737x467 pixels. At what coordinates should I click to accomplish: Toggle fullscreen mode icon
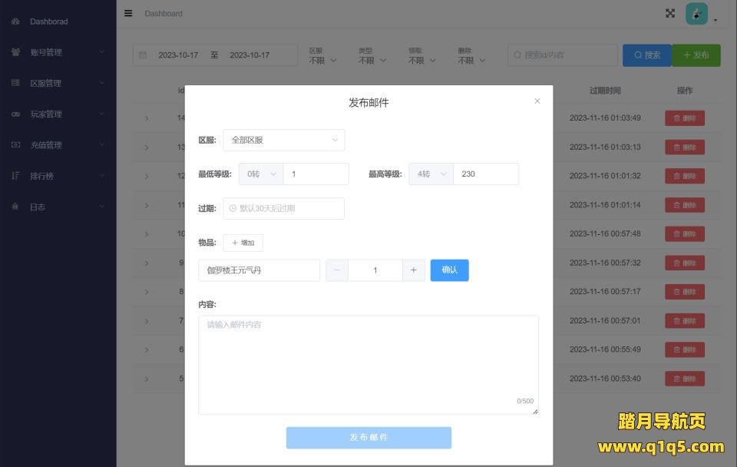(x=670, y=13)
